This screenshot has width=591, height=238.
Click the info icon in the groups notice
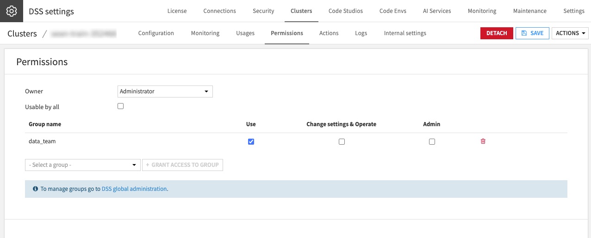36,189
